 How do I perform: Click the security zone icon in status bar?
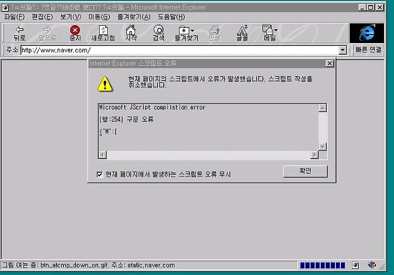[372, 265]
